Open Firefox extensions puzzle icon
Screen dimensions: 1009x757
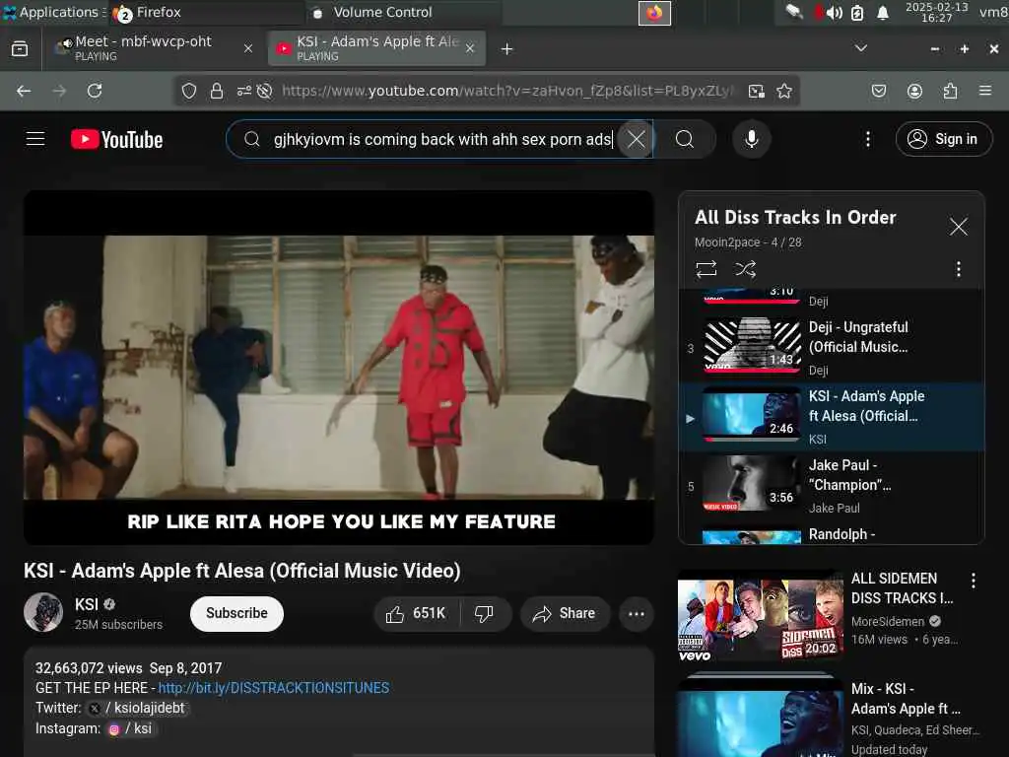coord(950,91)
